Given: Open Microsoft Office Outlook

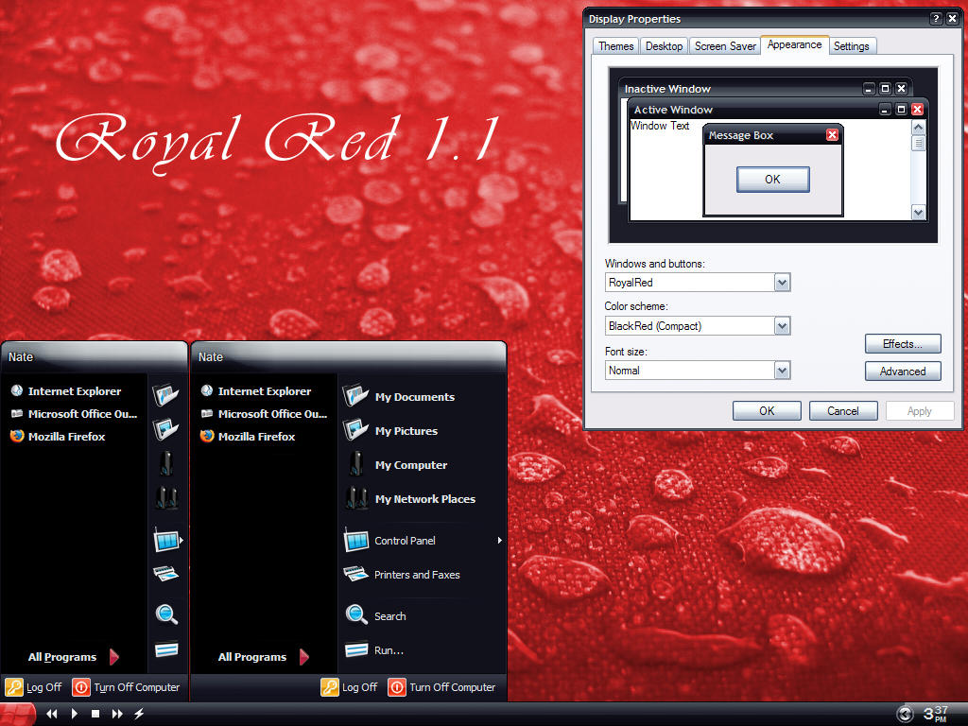Looking at the screenshot, I should click(x=274, y=413).
